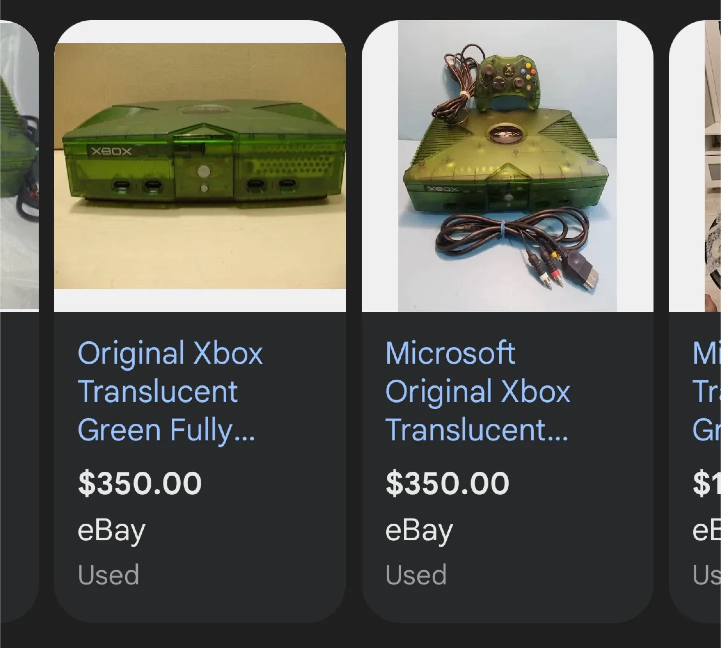The height and width of the screenshot is (648, 721).
Task: Click the $350.00 price on the second listing
Action: (x=447, y=482)
